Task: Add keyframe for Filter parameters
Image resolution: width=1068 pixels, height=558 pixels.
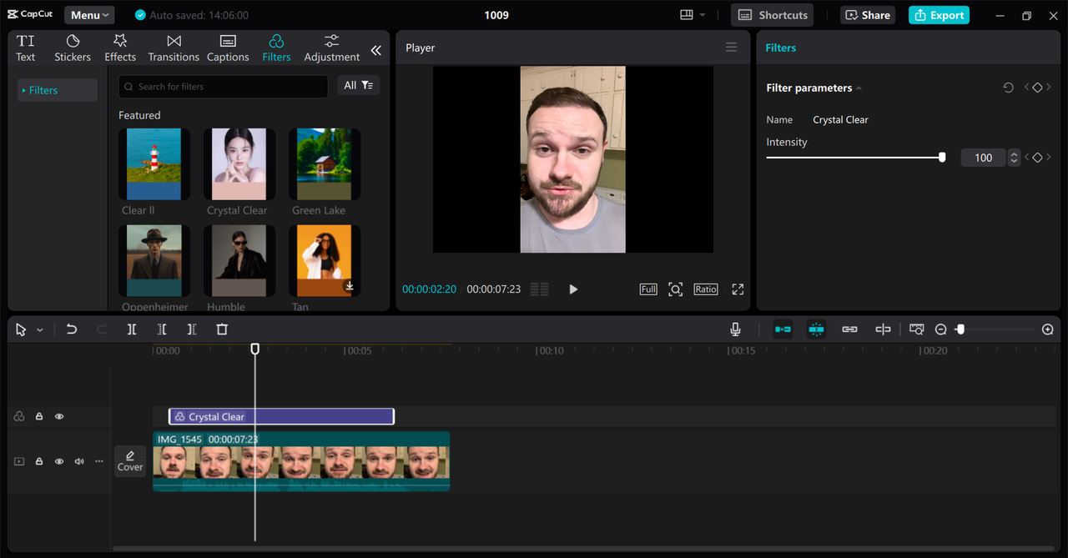Action: (1037, 88)
